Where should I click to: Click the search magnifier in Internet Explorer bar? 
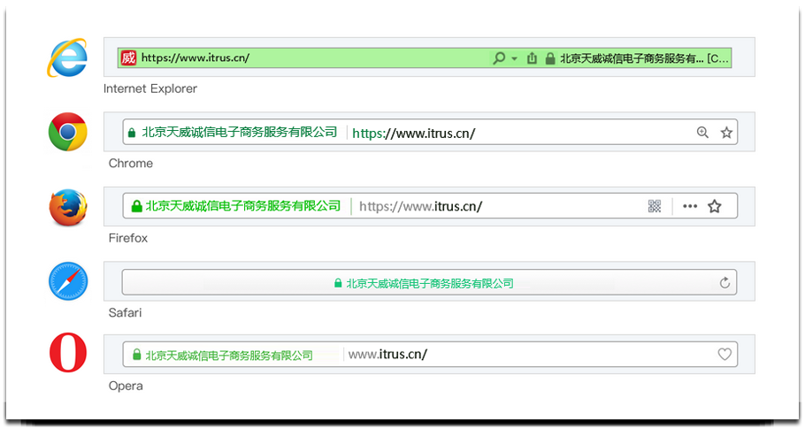coord(499,58)
